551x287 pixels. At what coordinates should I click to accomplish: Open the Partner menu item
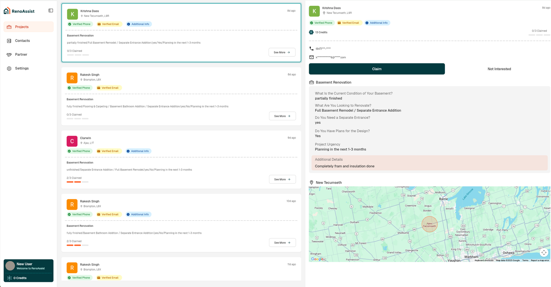(x=21, y=55)
